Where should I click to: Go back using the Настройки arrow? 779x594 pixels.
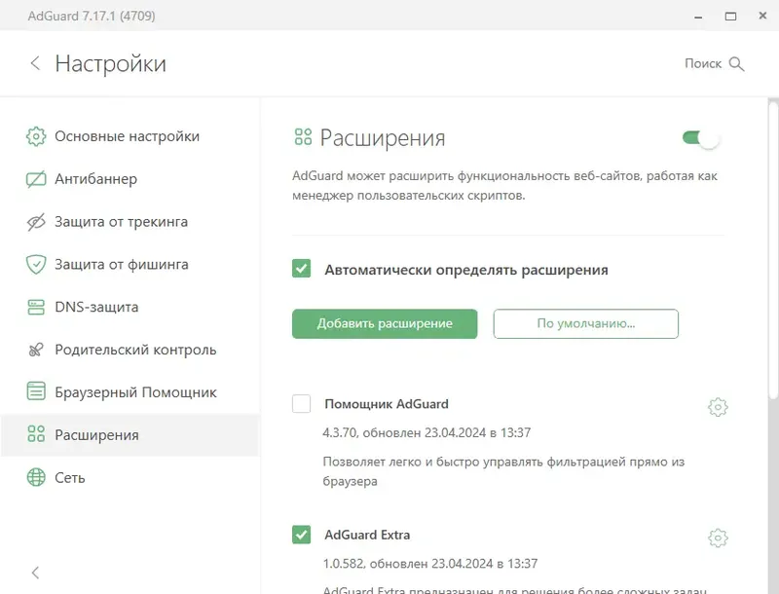click(x=35, y=63)
